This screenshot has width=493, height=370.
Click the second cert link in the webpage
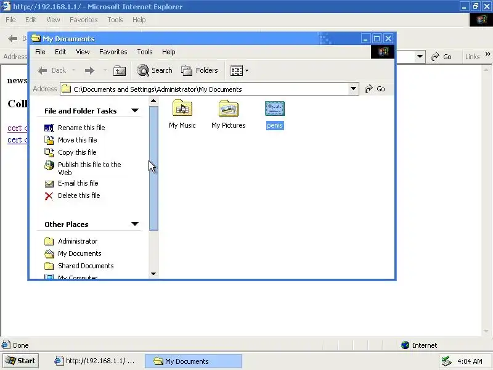[18, 140]
